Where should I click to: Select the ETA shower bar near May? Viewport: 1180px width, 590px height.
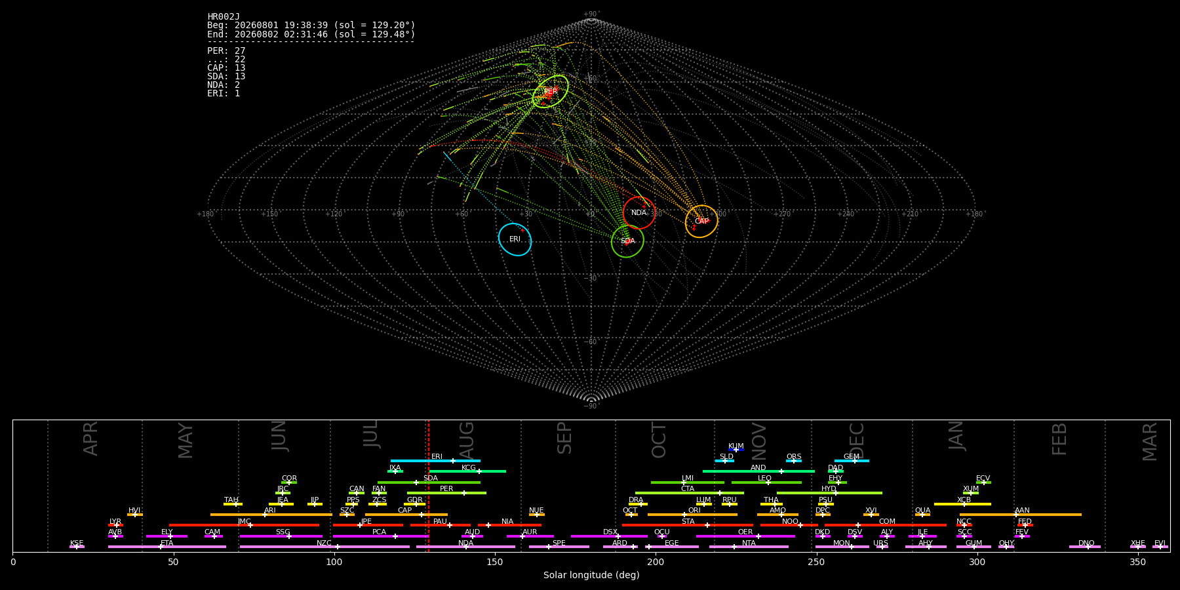tap(167, 547)
